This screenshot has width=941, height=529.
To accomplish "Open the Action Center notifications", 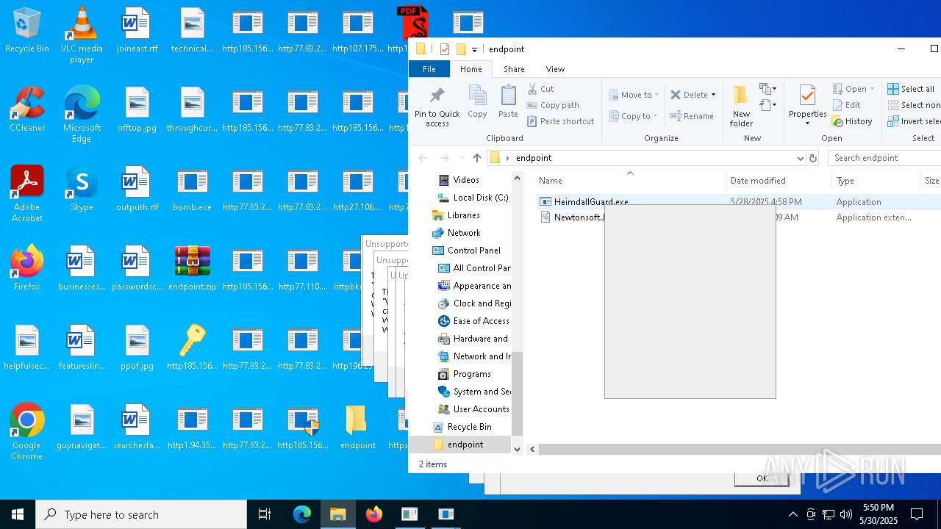I will point(917,514).
